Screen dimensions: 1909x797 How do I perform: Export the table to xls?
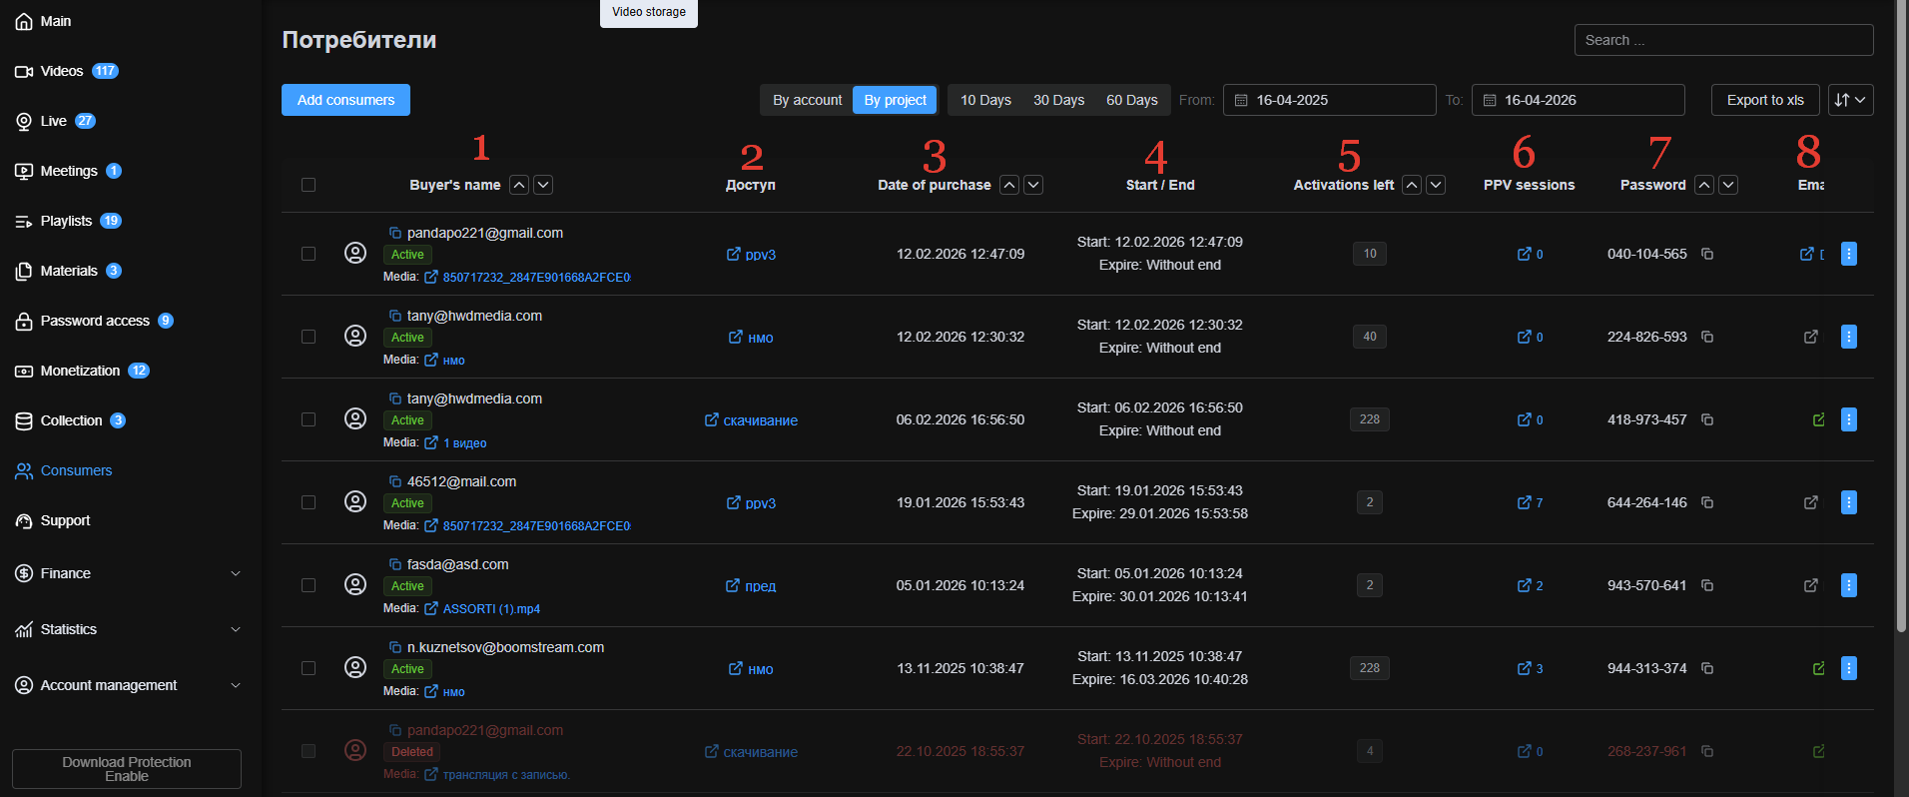1765,100
